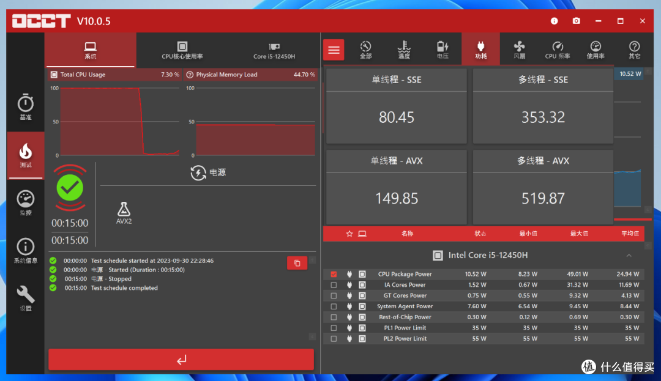Check the System Agent Power checkbox
Image resolution: width=661 pixels, height=381 pixels.
pos(334,306)
